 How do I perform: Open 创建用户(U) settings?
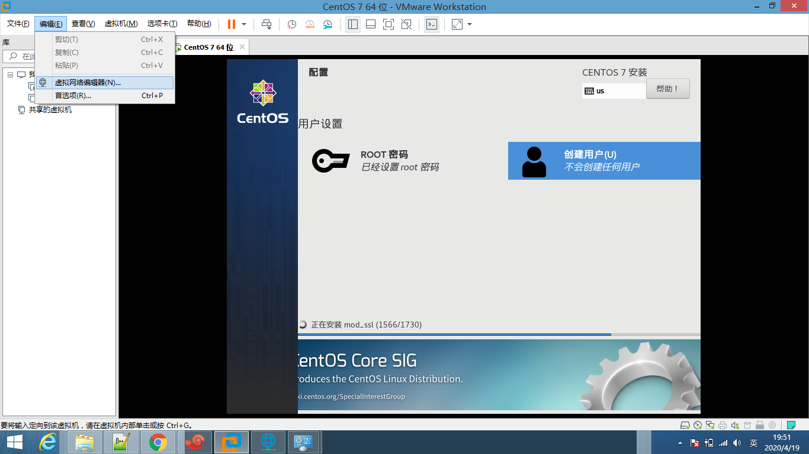click(x=604, y=161)
